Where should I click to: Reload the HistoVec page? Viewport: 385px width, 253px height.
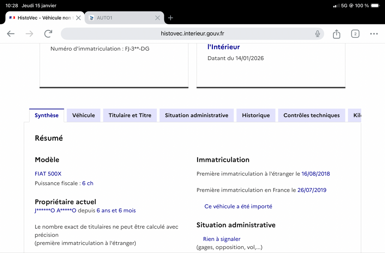click(48, 34)
